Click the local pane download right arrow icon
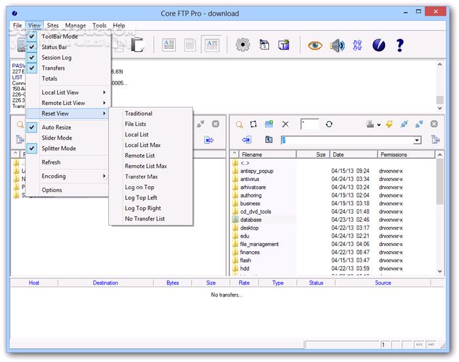Screen dimensions: 459x362 (209, 140)
